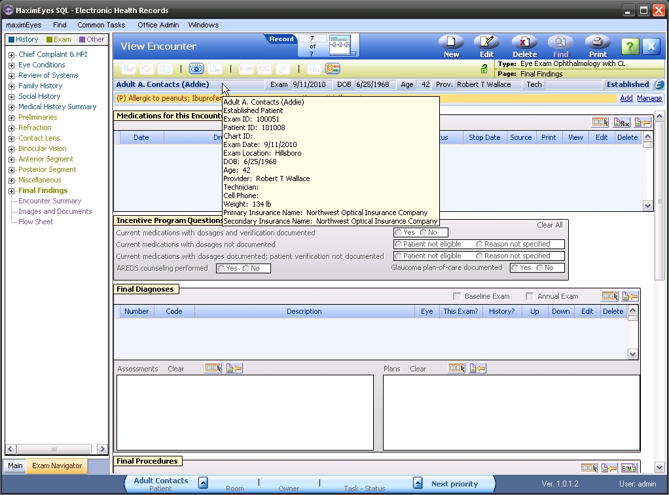Click the orange list icon in the yellow toolbar

click(333, 68)
